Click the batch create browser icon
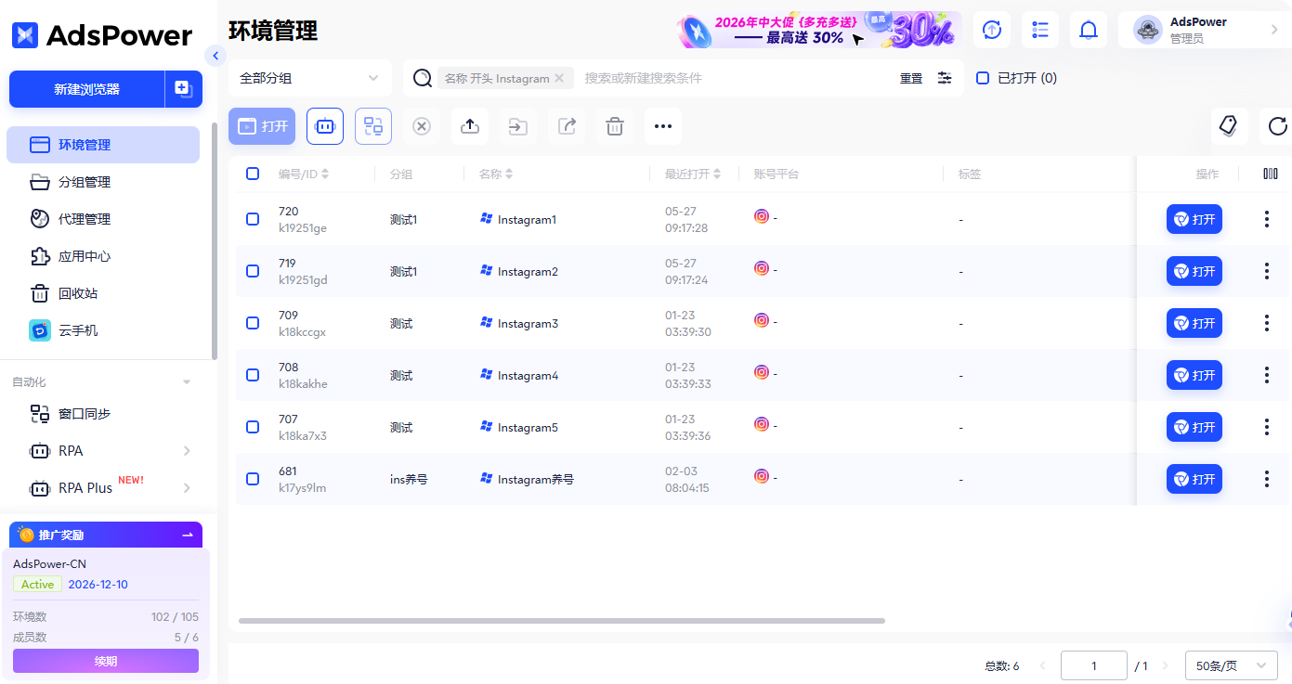This screenshot has height=684, width=1292. click(182, 89)
